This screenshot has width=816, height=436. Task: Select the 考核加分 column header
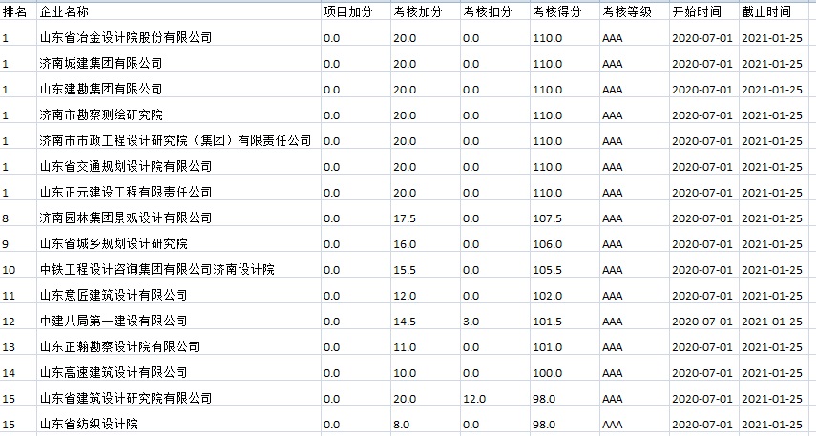413,12
